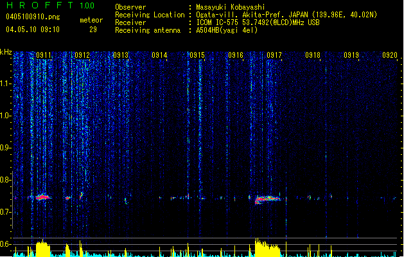
Task: Click the 0913 time marker
Action: coord(121,55)
